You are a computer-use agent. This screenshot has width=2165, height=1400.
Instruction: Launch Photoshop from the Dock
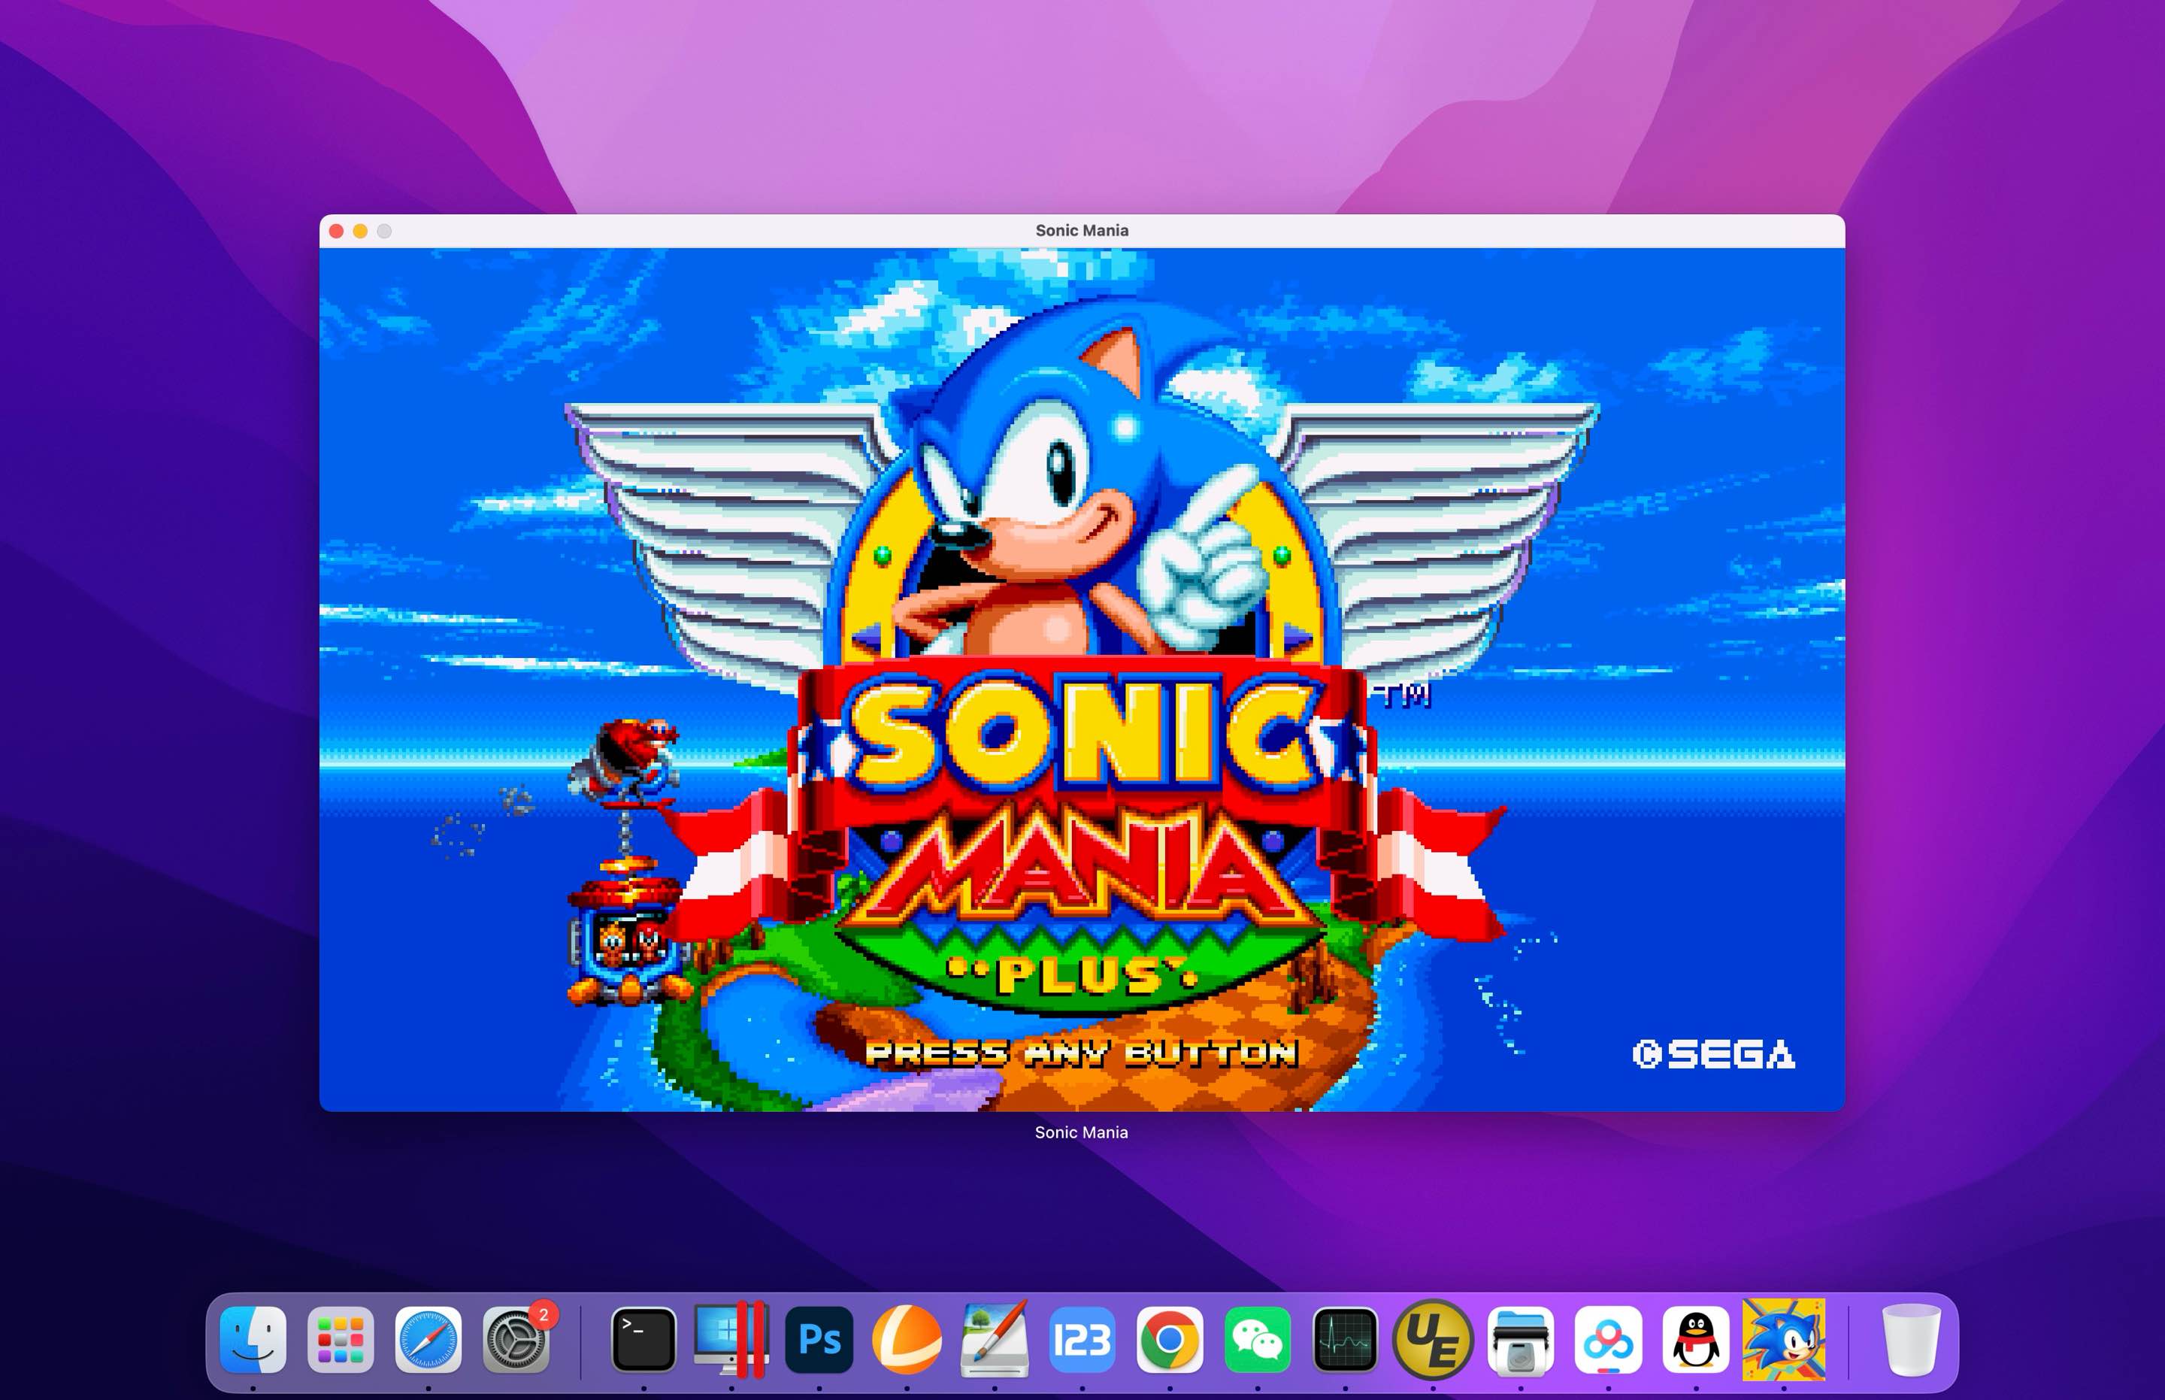click(819, 1339)
